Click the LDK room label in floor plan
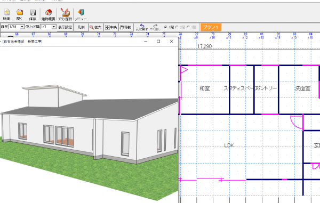 coord(229,145)
